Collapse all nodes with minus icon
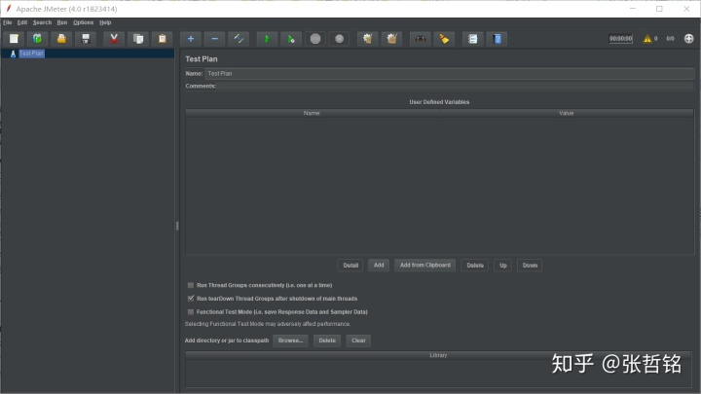 (215, 39)
